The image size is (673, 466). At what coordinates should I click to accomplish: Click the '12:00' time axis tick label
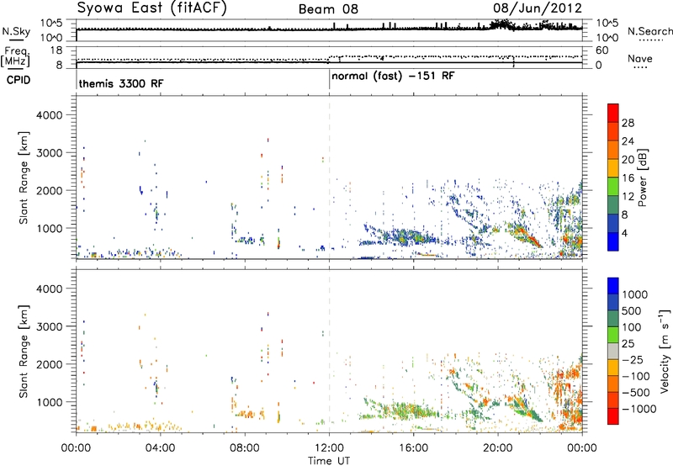click(x=329, y=448)
